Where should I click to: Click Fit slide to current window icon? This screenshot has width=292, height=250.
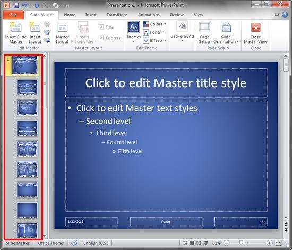(278, 243)
